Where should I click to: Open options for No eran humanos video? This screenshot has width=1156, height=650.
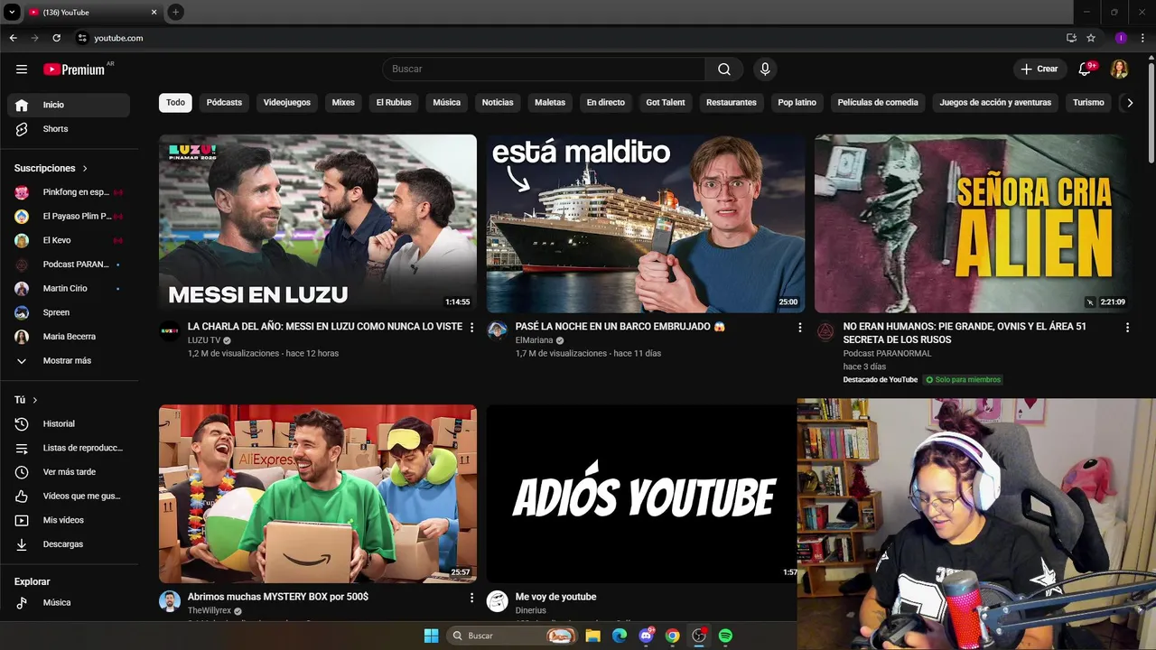(1127, 327)
